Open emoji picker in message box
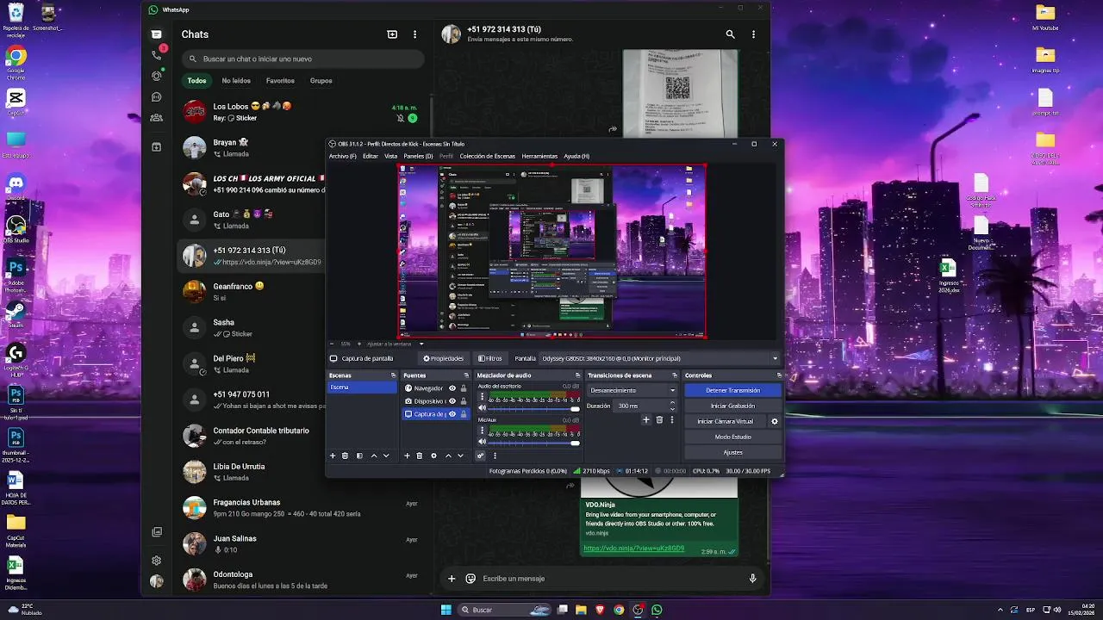 (470, 579)
